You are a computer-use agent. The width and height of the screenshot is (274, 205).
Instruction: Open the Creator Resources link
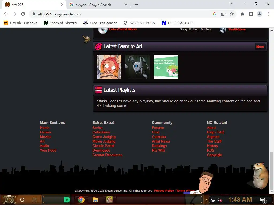107,155
